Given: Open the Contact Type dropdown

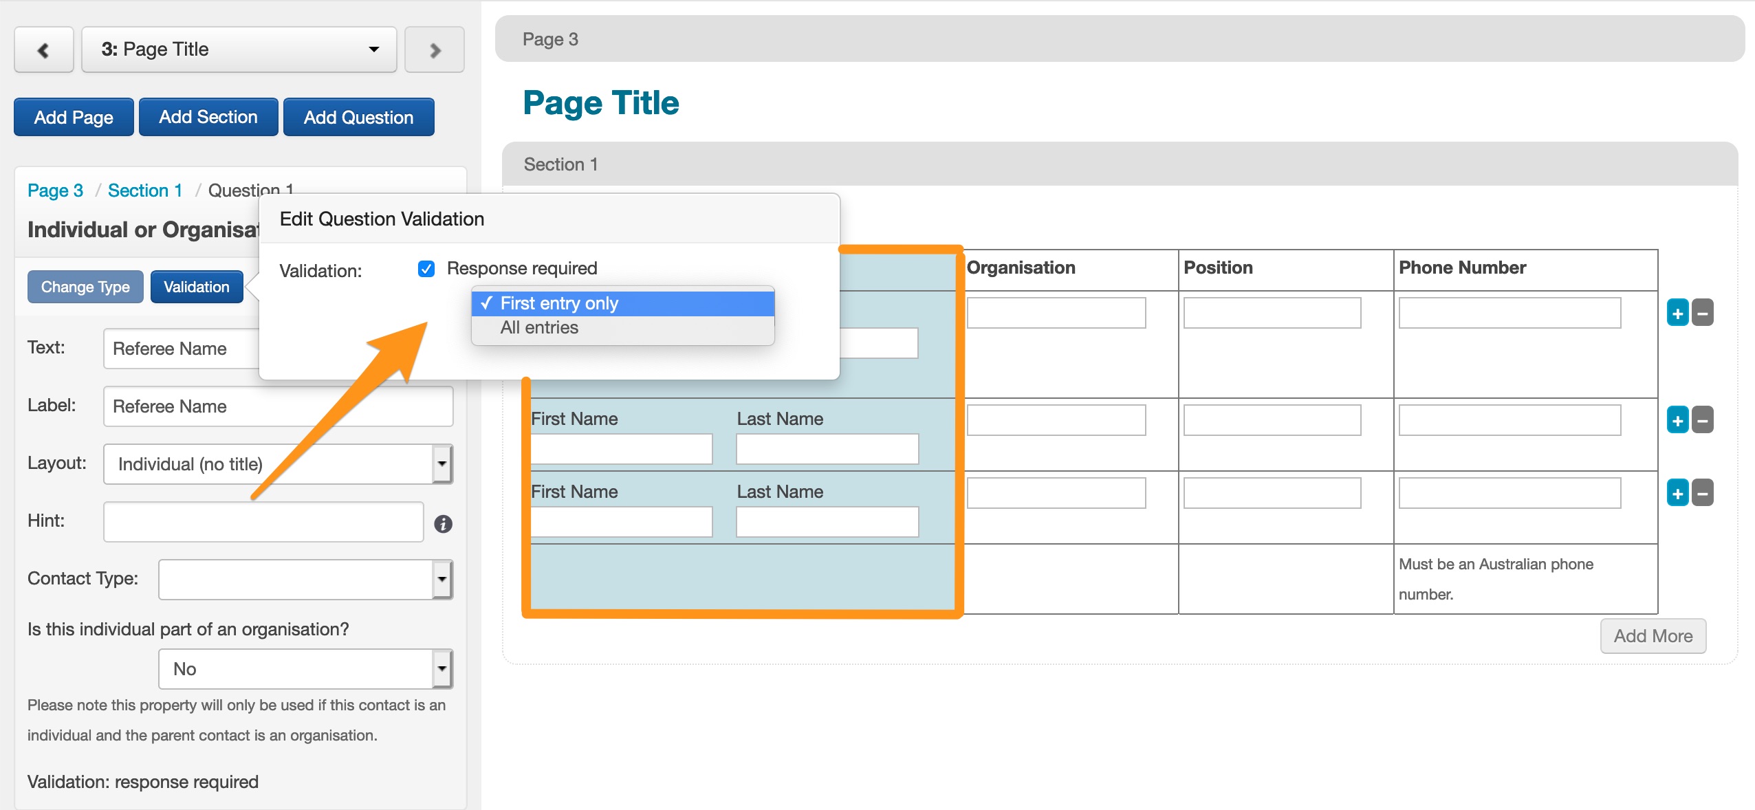Looking at the screenshot, I should click(305, 579).
